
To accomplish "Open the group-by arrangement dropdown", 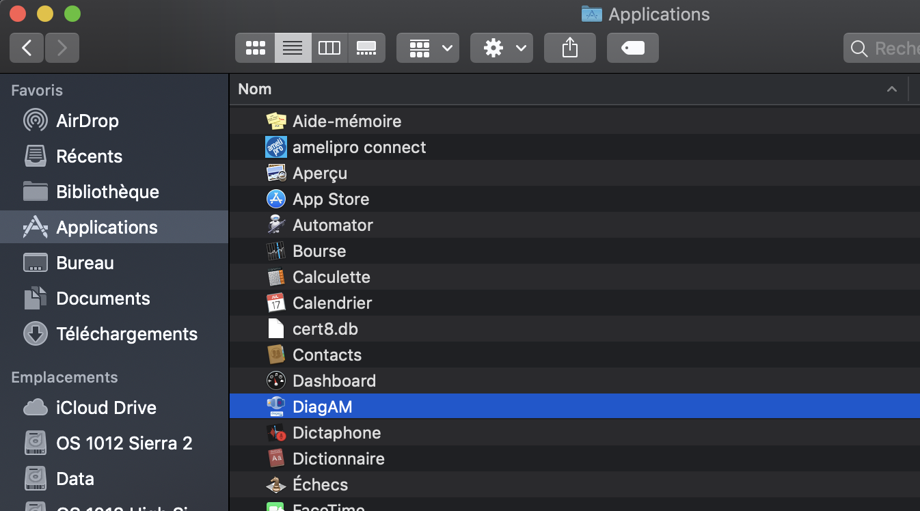I will click(428, 48).
